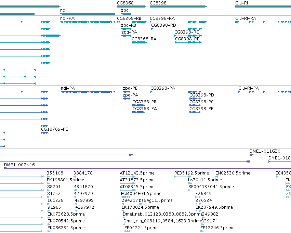Select the ndl-RA transcript

88,22
